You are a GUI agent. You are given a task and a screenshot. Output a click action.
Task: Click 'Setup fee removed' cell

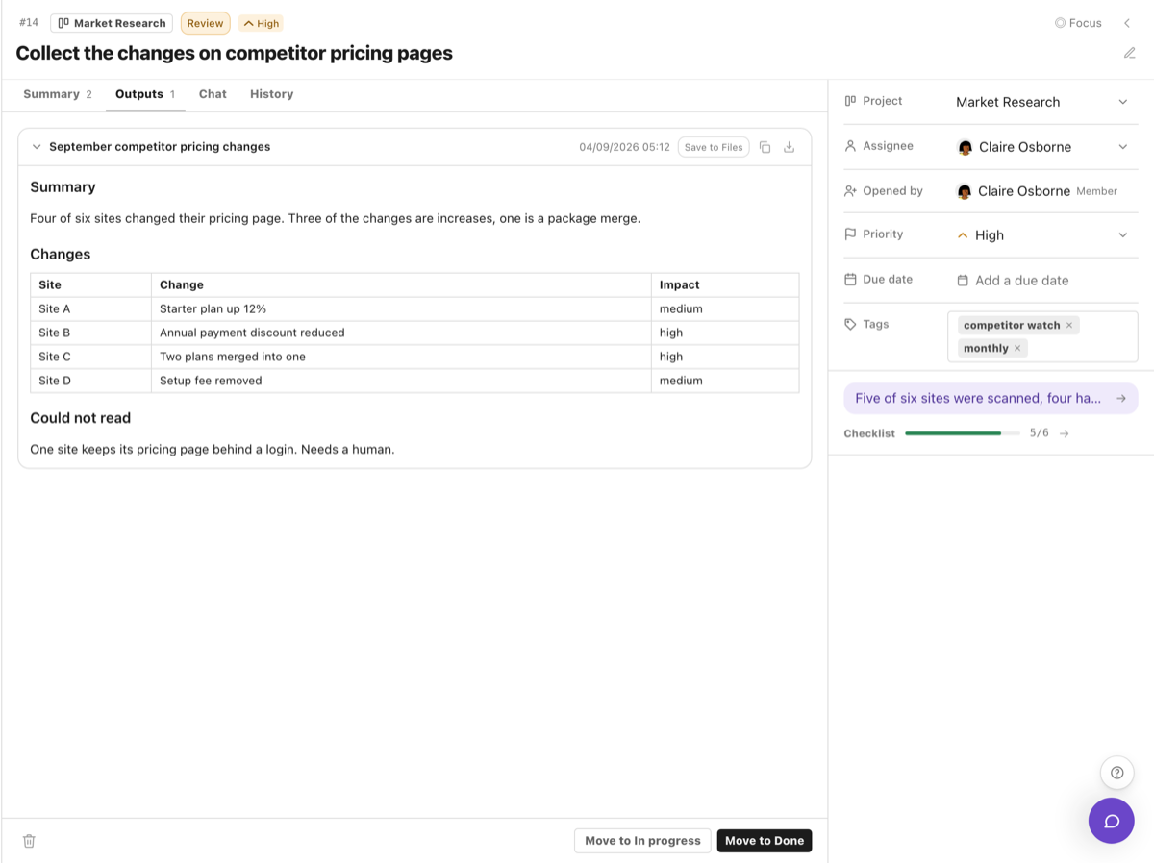point(401,381)
